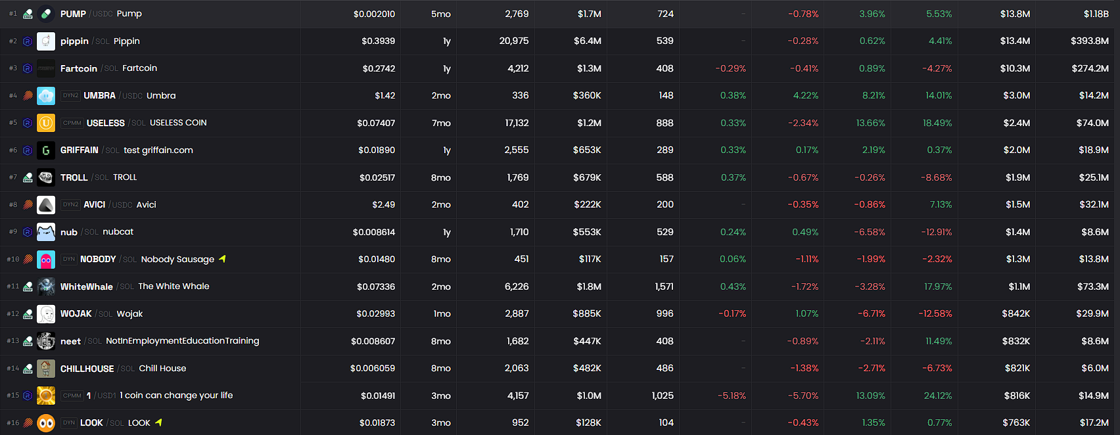Click the liquidity $842K for WOJAK
This screenshot has width=1120, height=435.
1016,313
